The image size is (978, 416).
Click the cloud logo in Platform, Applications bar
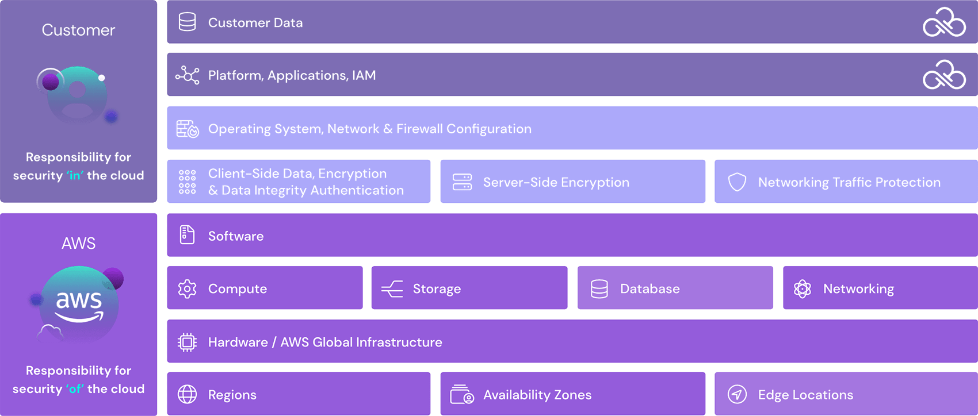[944, 75]
